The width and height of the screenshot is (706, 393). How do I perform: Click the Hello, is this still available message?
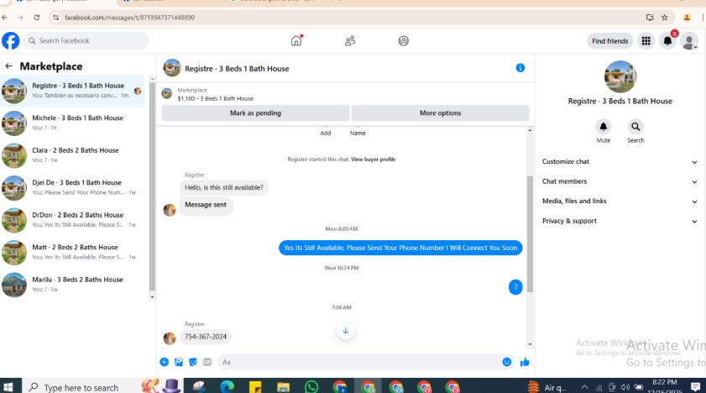coord(224,188)
